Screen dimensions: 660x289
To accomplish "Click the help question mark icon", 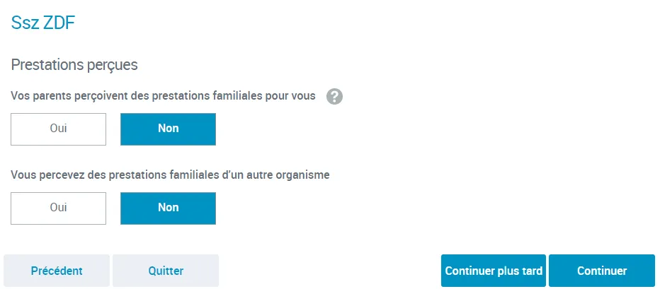I will [x=335, y=97].
